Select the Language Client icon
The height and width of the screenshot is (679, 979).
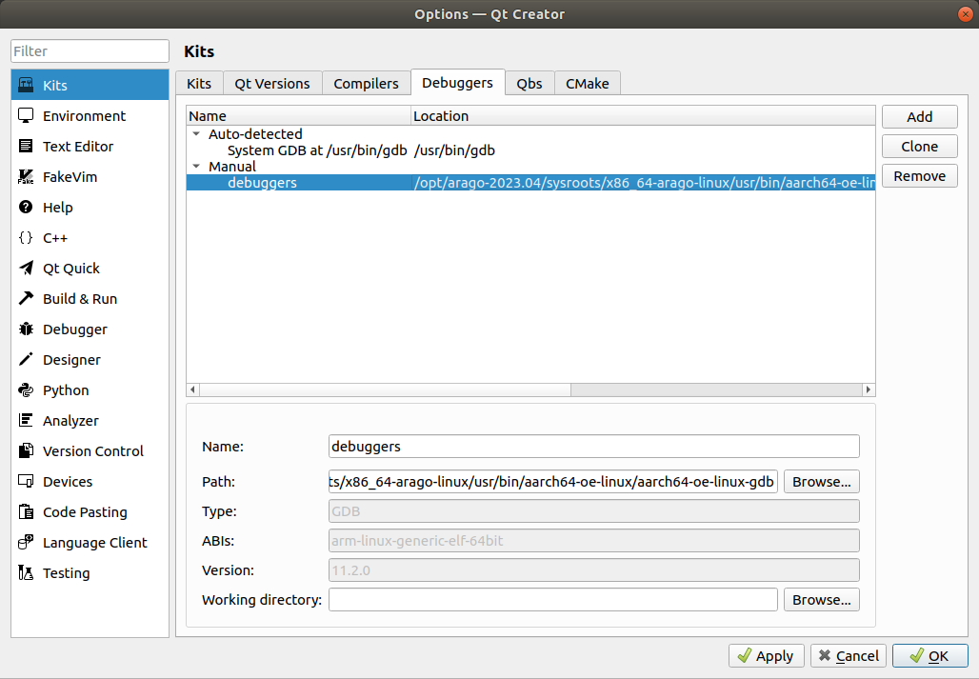[27, 543]
